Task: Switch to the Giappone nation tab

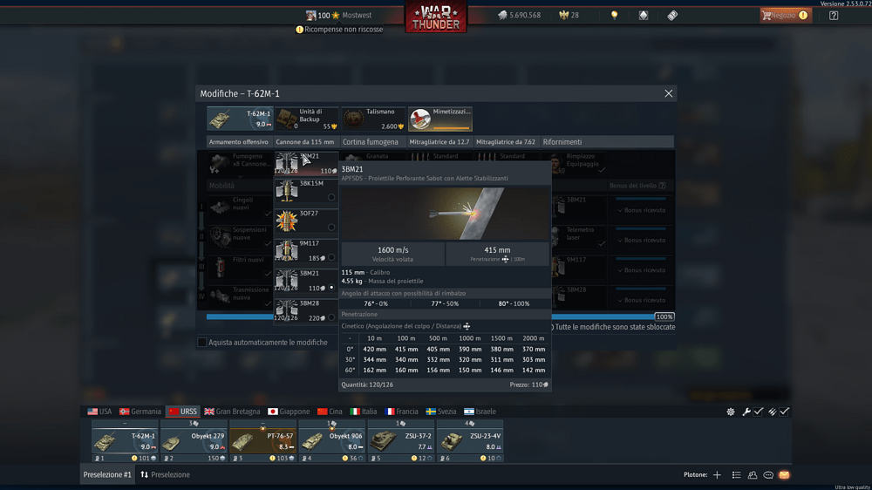Action: tap(289, 412)
